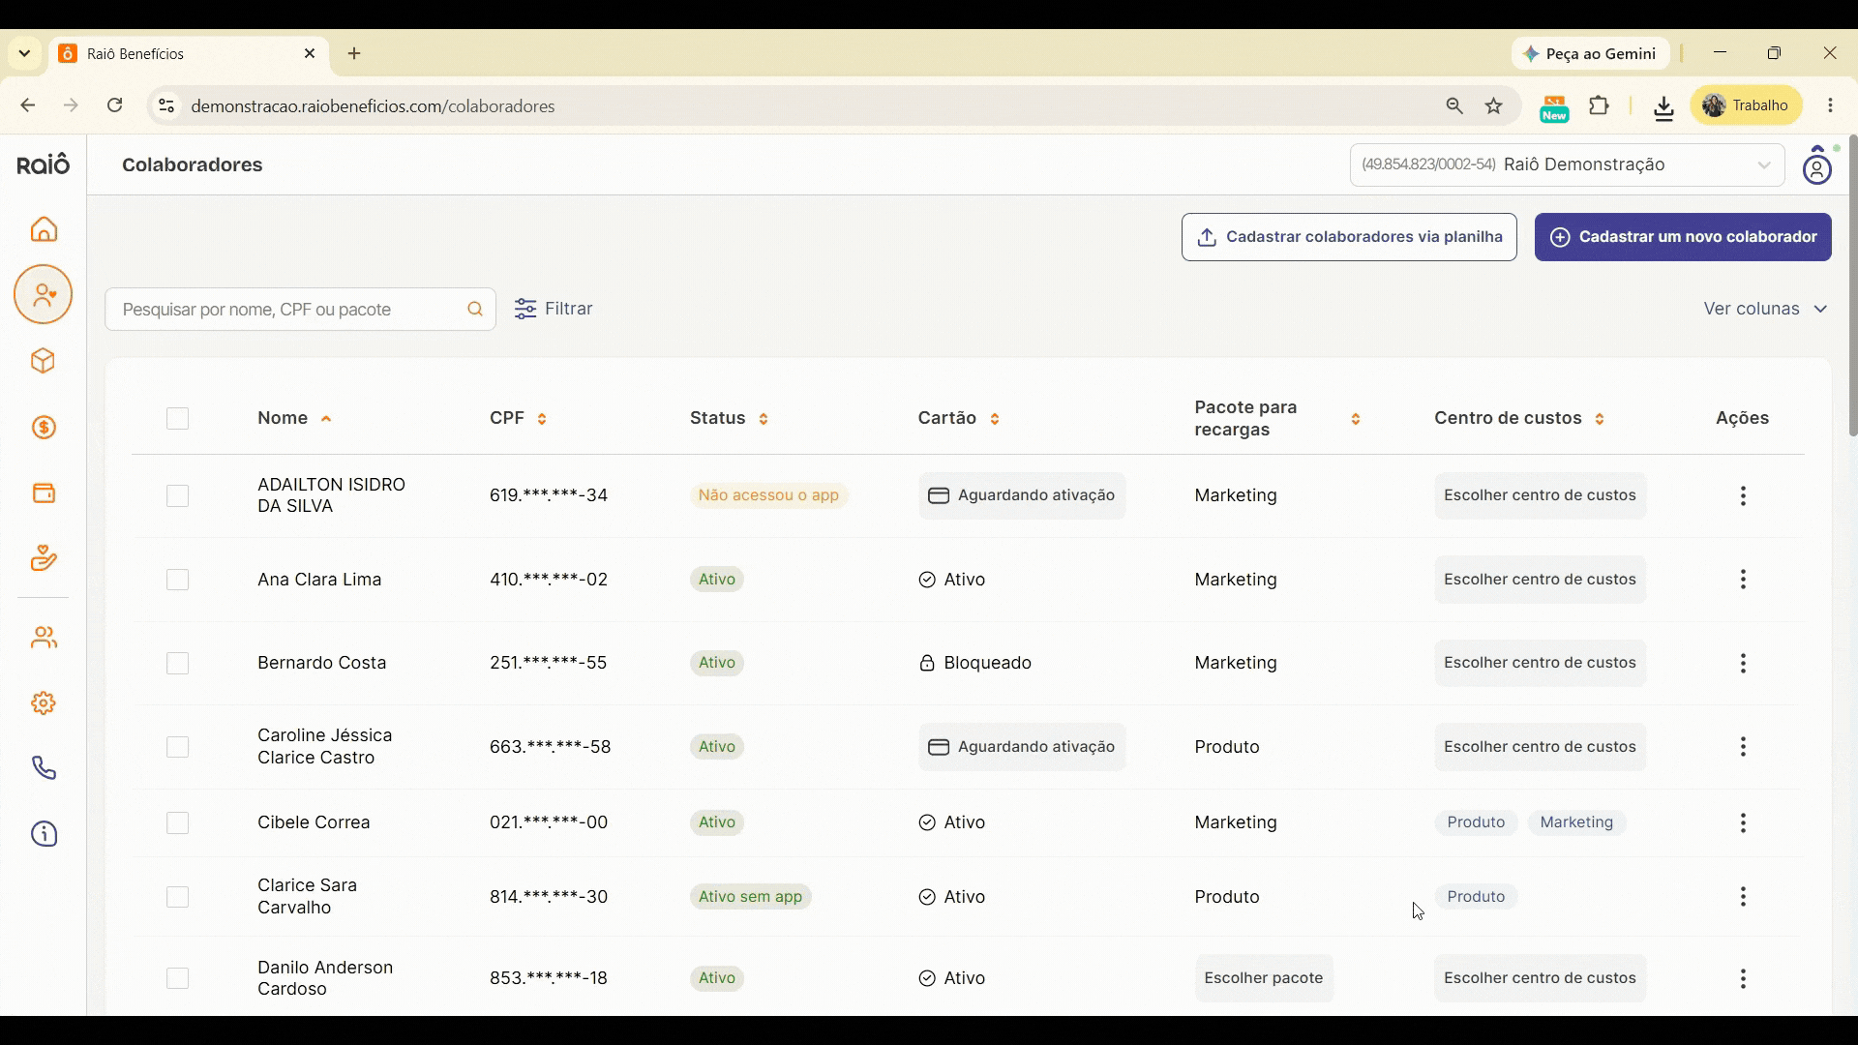
Task: Open actions menu for Bernardo Costa
Action: [1743, 664]
